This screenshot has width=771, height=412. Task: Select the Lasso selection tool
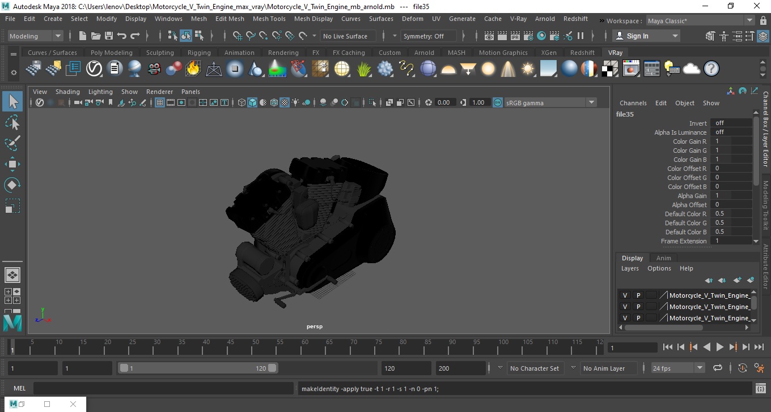click(12, 123)
